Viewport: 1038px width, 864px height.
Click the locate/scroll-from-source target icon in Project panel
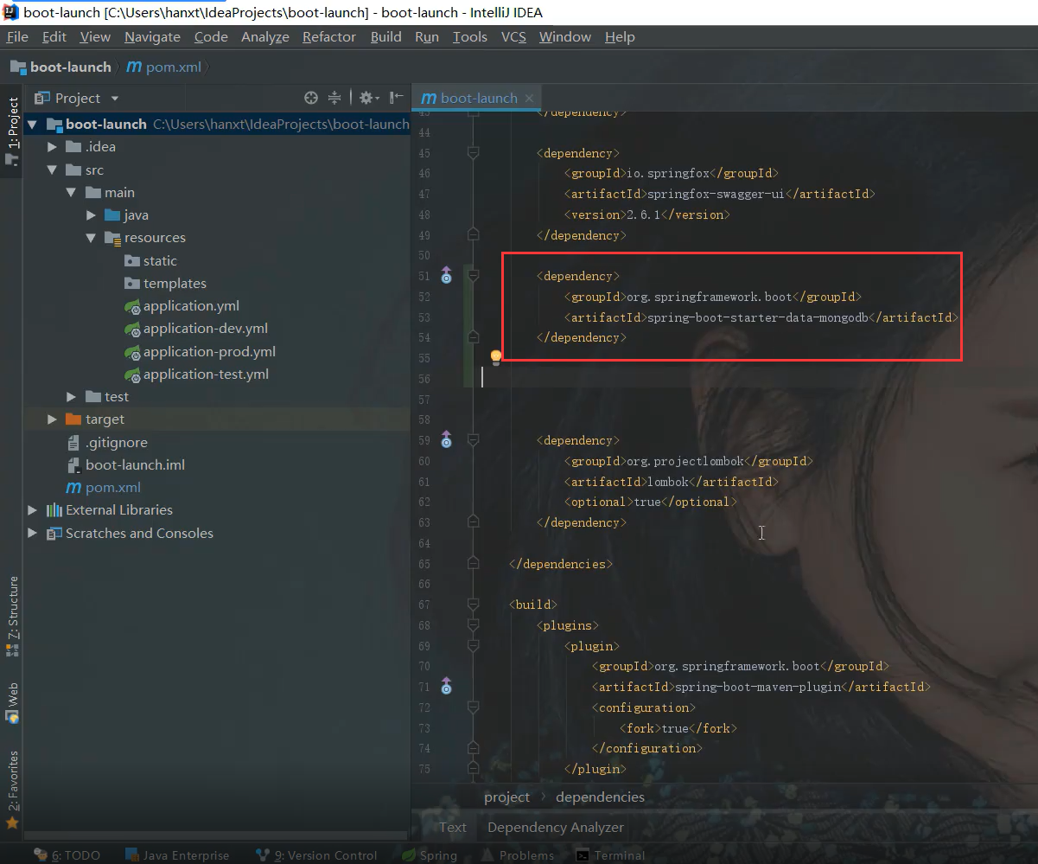pos(311,98)
